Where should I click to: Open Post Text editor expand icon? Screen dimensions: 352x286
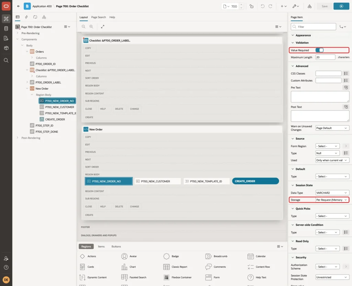click(x=346, y=107)
